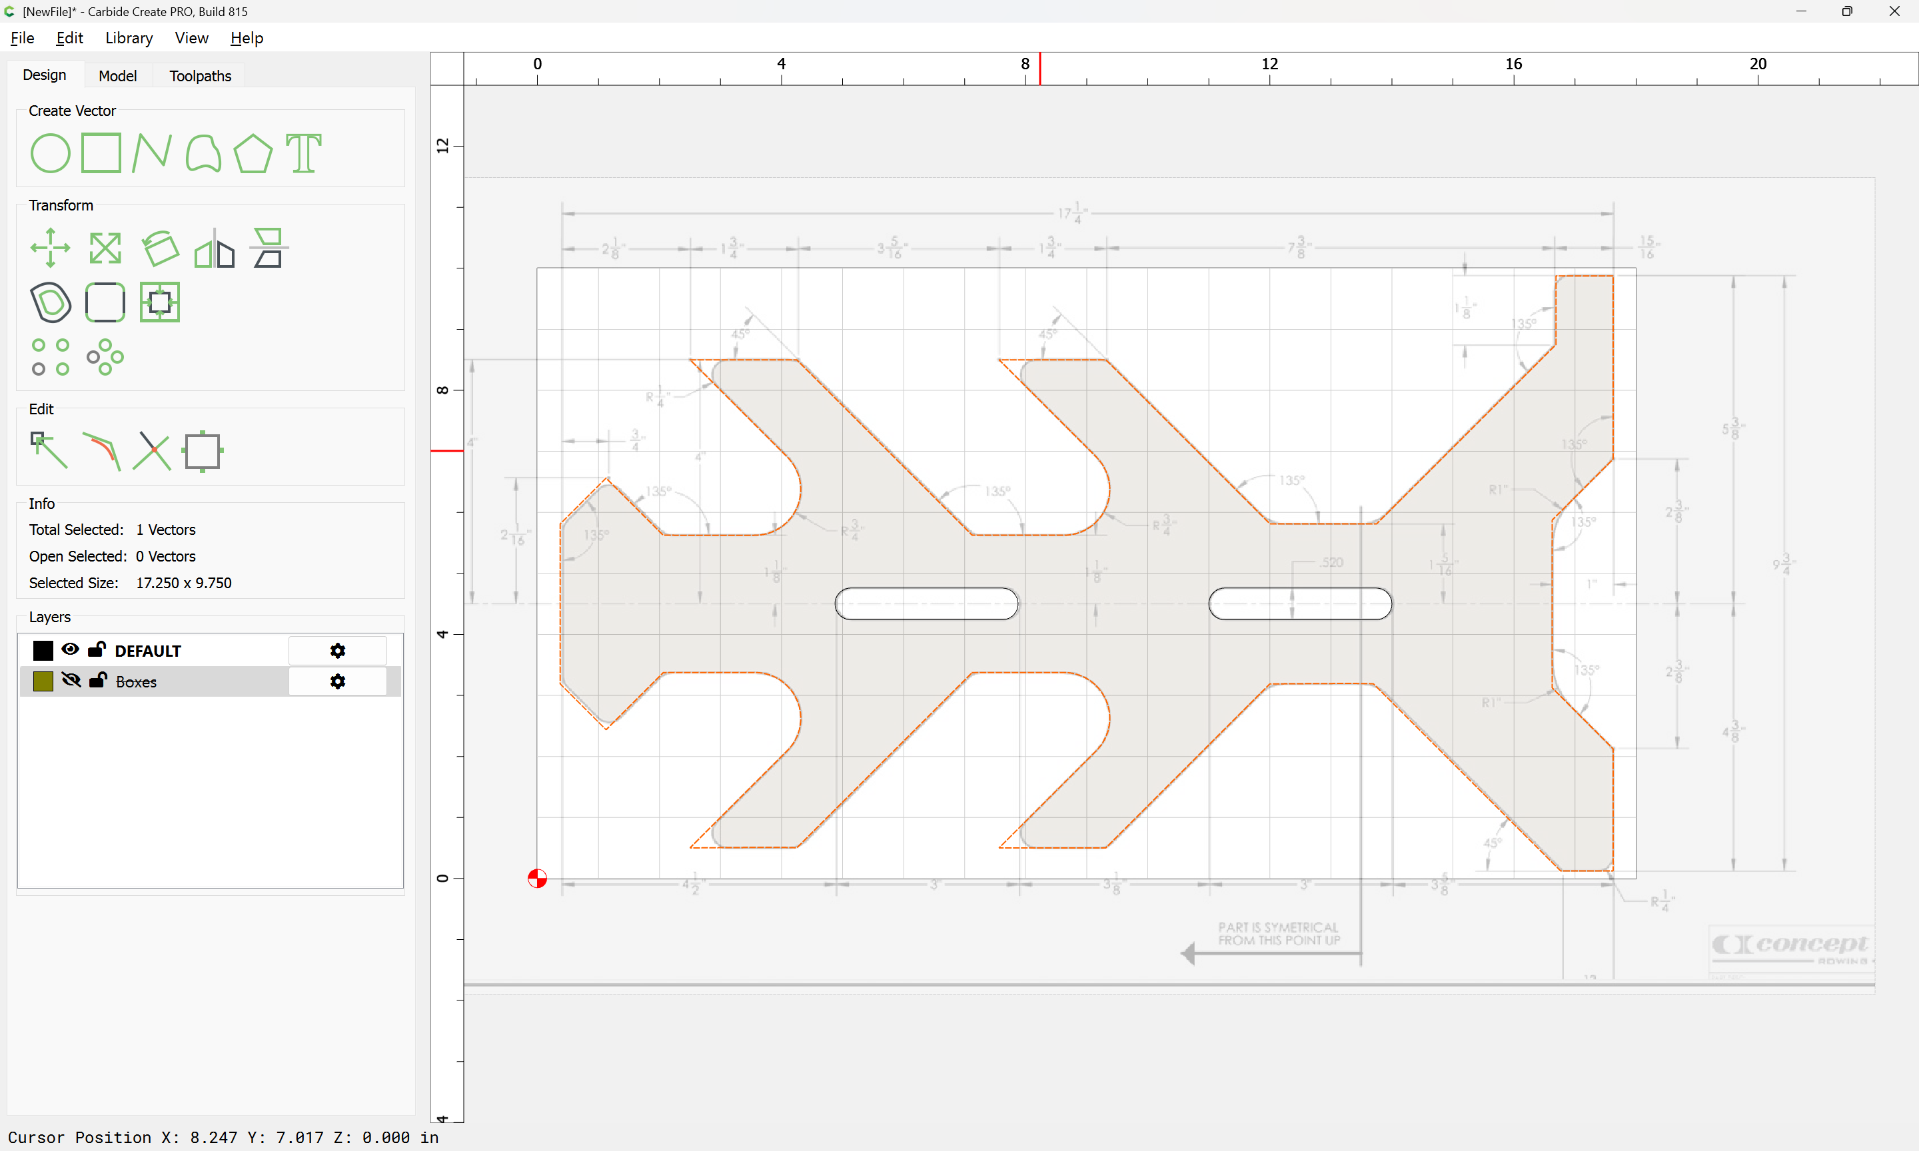Click the cursor position status readout
This screenshot has width=1919, height=1151.
pos(223,1138)
